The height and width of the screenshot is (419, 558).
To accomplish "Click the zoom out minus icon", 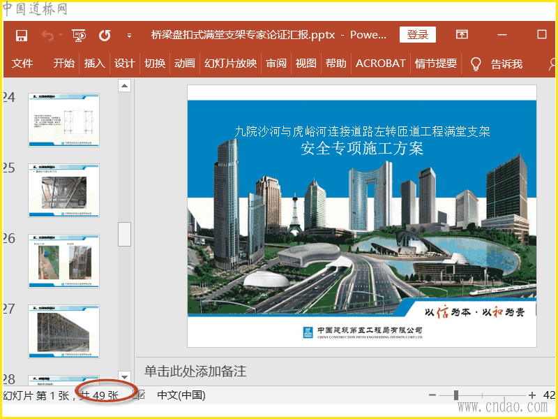I will pos(432,395).
